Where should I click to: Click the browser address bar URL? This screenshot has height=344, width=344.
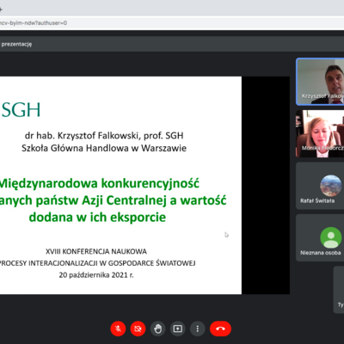[x=34, y=23]
